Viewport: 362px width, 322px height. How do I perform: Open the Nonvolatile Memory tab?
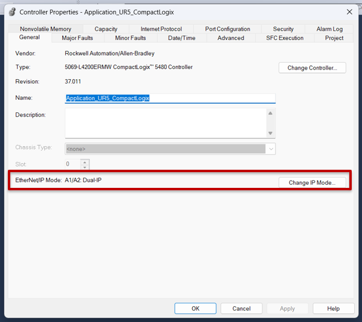[x=45, y=29]
